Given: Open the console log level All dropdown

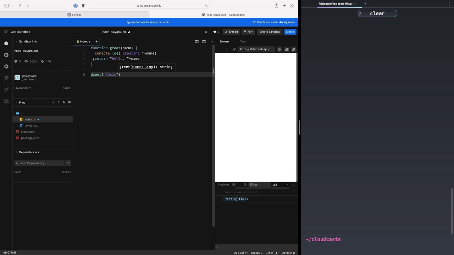Looking at the screenshot, I should pyautogui.click(x=280, y=185).
